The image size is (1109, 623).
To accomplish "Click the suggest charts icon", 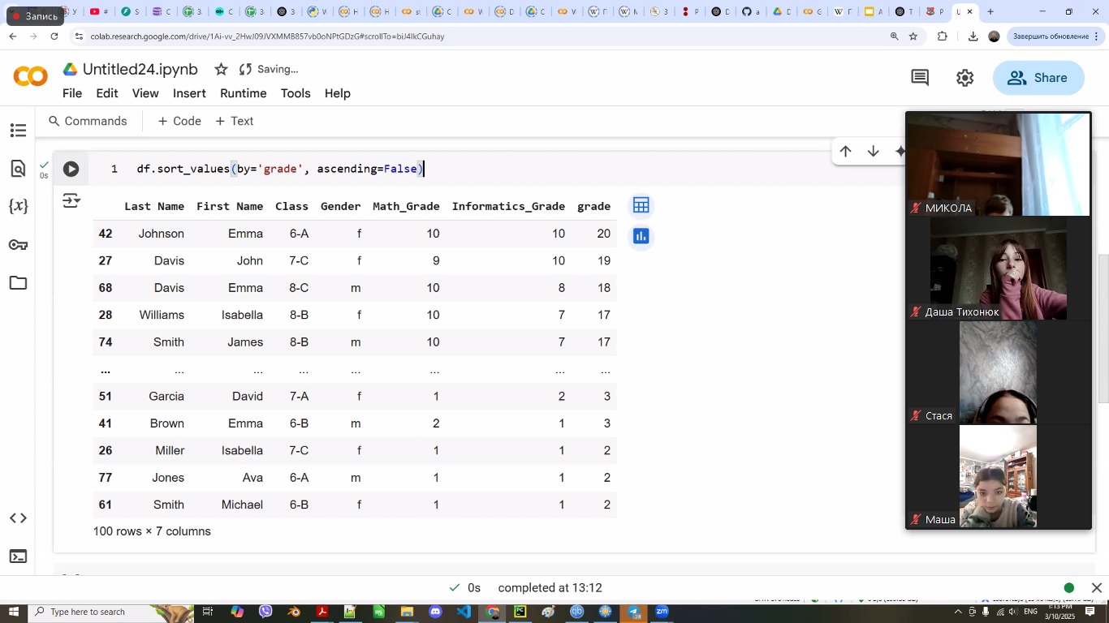I will point(641,236).
